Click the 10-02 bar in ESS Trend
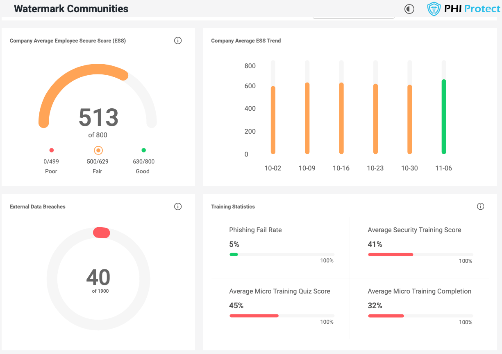This screenshot has width=502, height=354. point(273,120)
